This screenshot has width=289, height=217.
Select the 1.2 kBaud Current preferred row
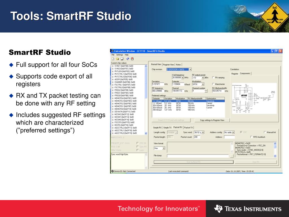pos(188,103)
